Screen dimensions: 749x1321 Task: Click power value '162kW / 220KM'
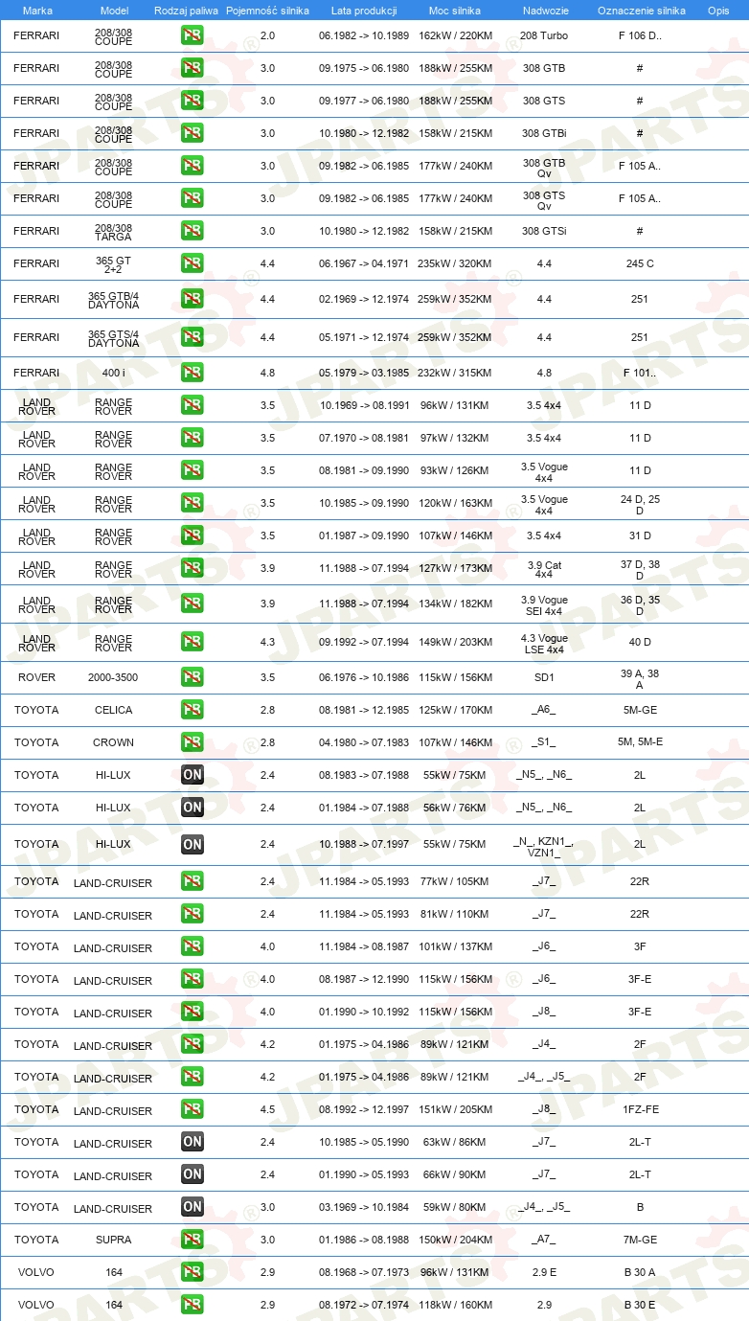pos(456,35)
